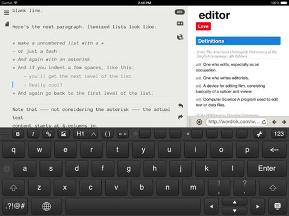Tap the target icon in the browser bar

pos(199,122)
